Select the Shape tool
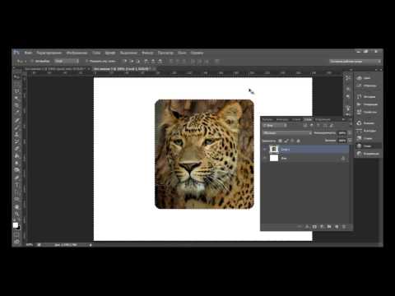 coord(17,199)
